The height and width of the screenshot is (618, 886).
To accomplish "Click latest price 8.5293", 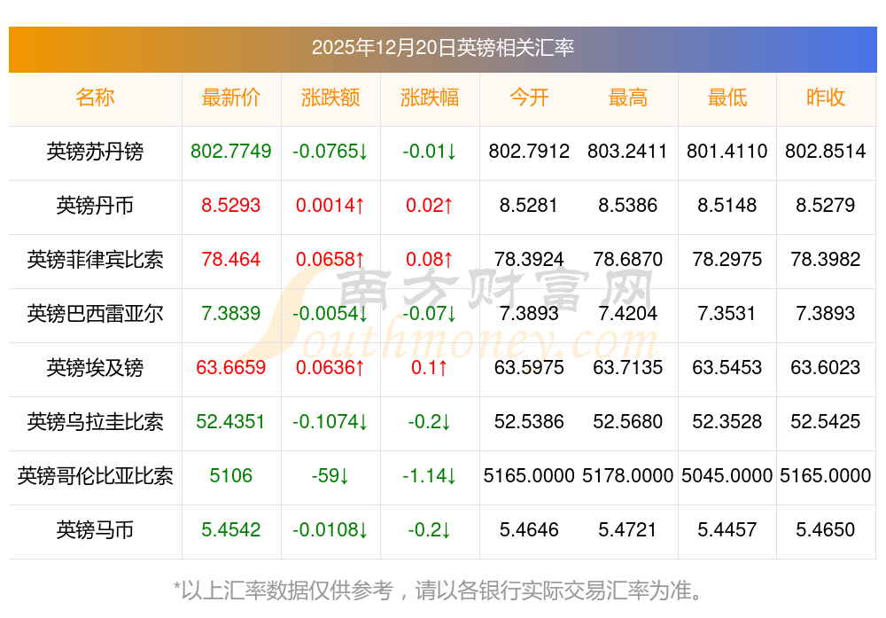I will 230,205.
